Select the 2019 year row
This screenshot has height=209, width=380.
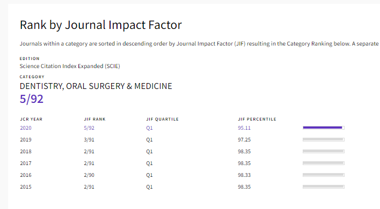pos(182,139)
